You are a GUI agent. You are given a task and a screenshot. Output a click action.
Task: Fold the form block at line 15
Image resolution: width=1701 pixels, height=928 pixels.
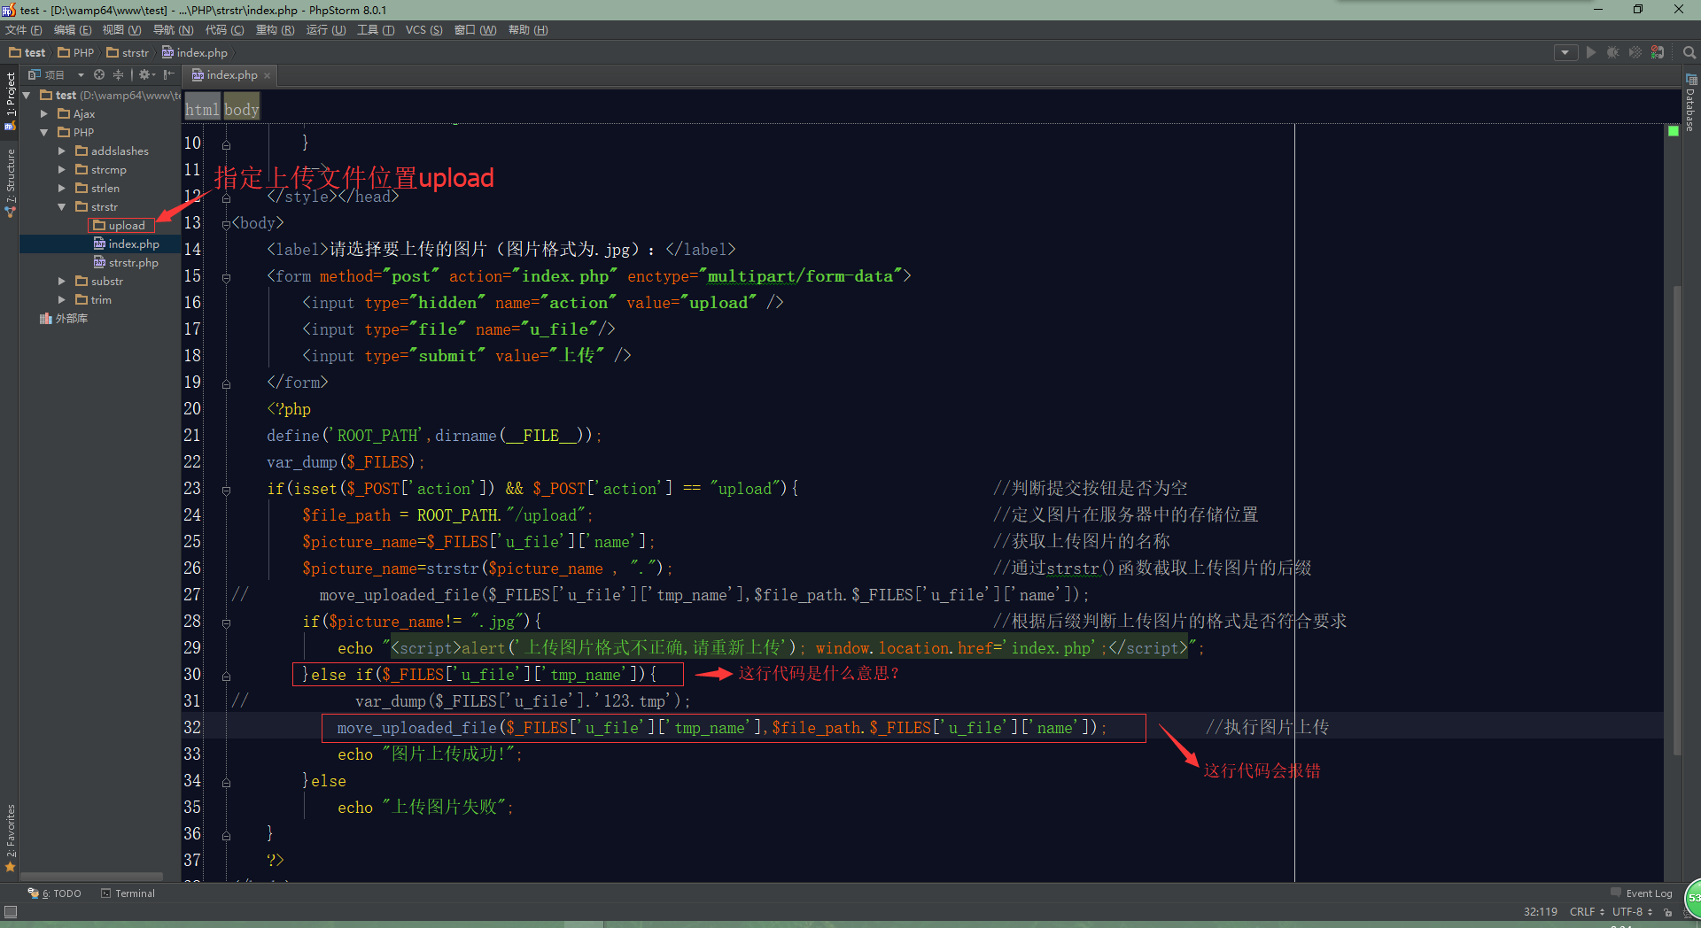[226, 278]
